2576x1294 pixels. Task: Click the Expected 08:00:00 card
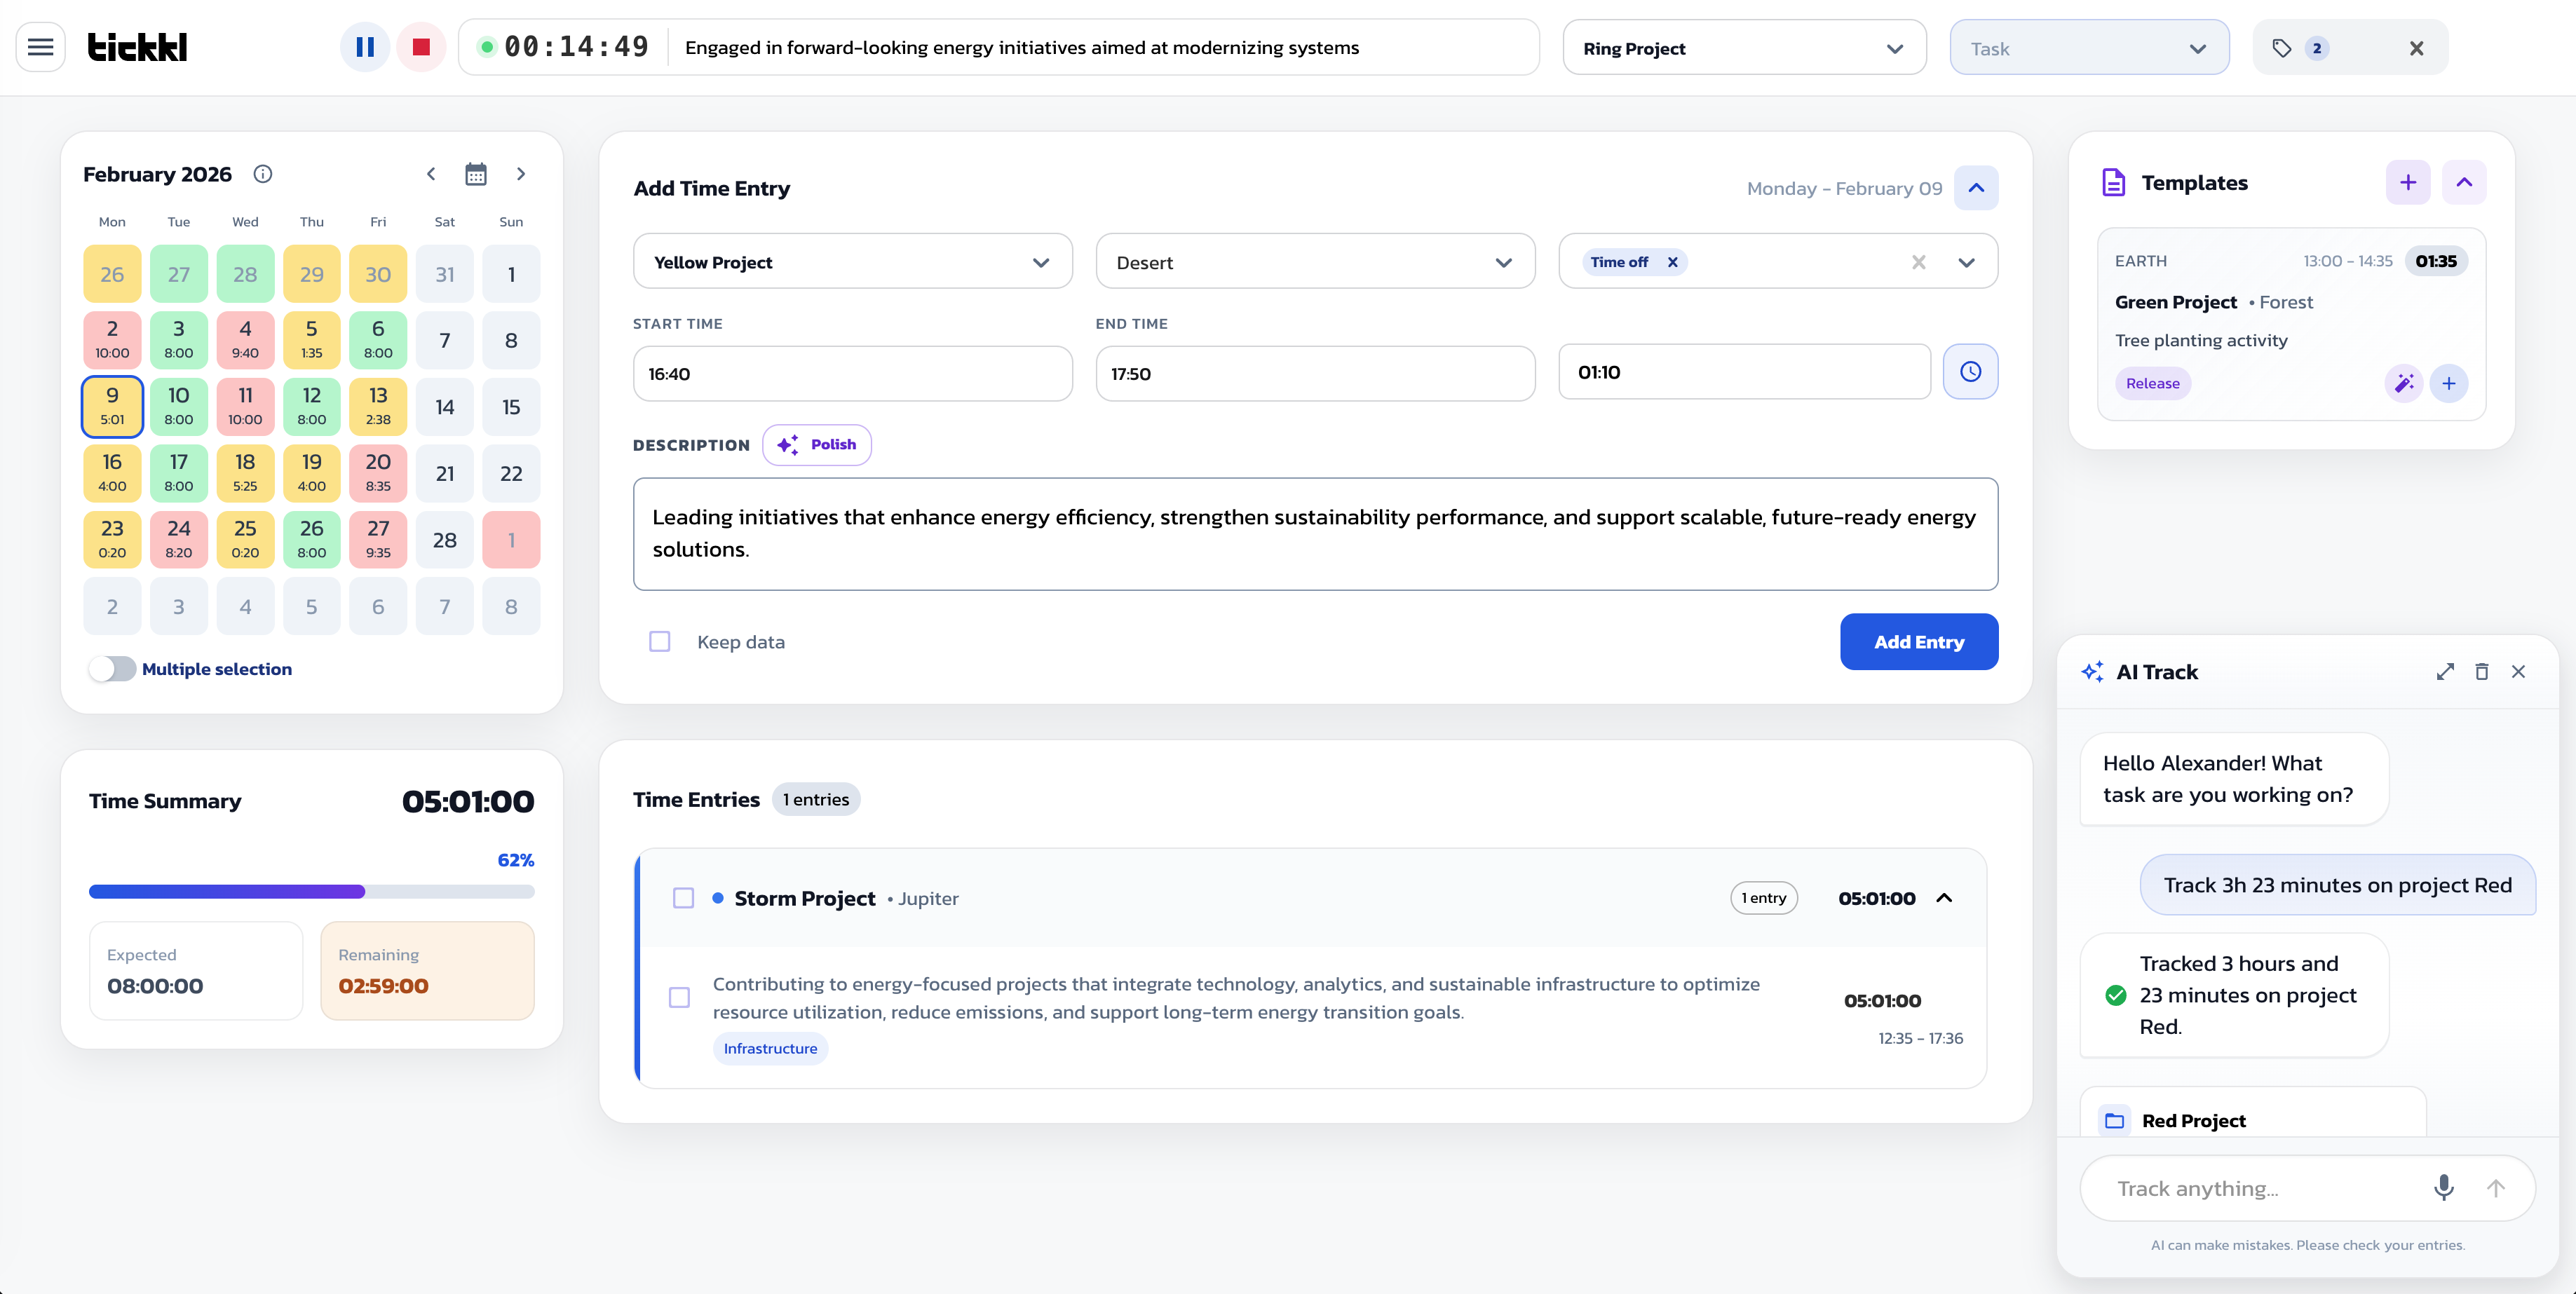(x=196, y=970)
